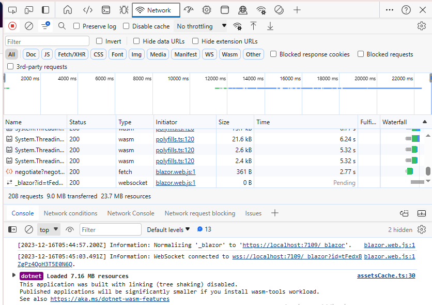Open the Network request blocking top-bar tool
This screenshot has width=432, height=305.
coord(279,10)
